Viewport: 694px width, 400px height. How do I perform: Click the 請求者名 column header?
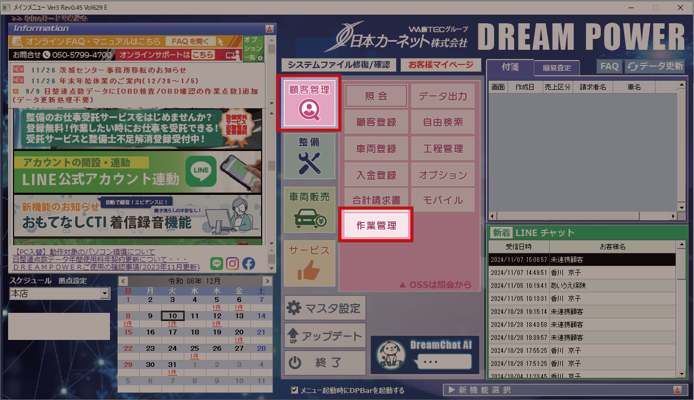click(x=593, y=87)
